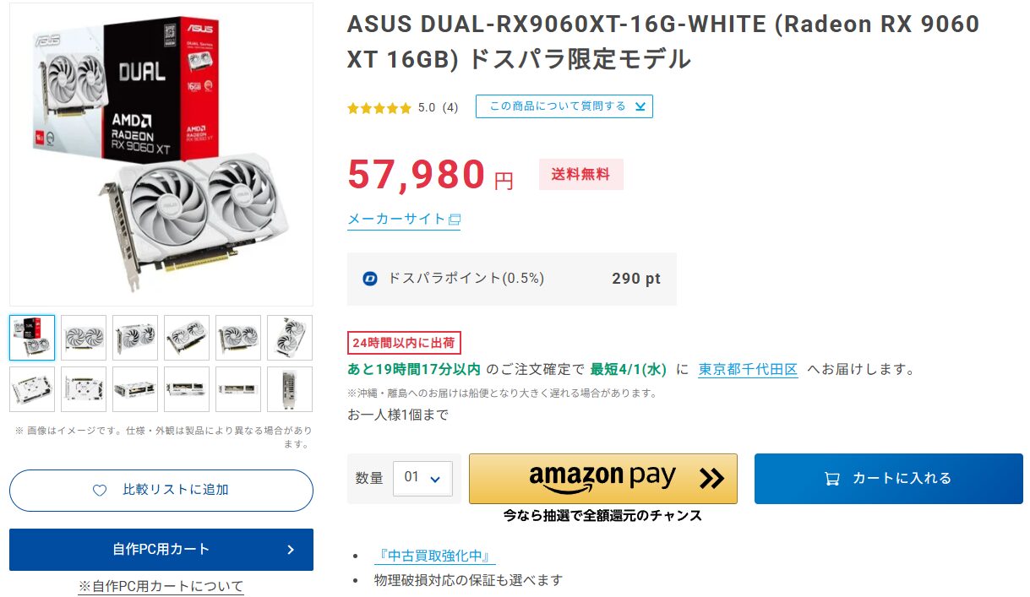Click the yellow five-star rating icons
This screenshot has width=1030, height=597.
click(379, 108)
